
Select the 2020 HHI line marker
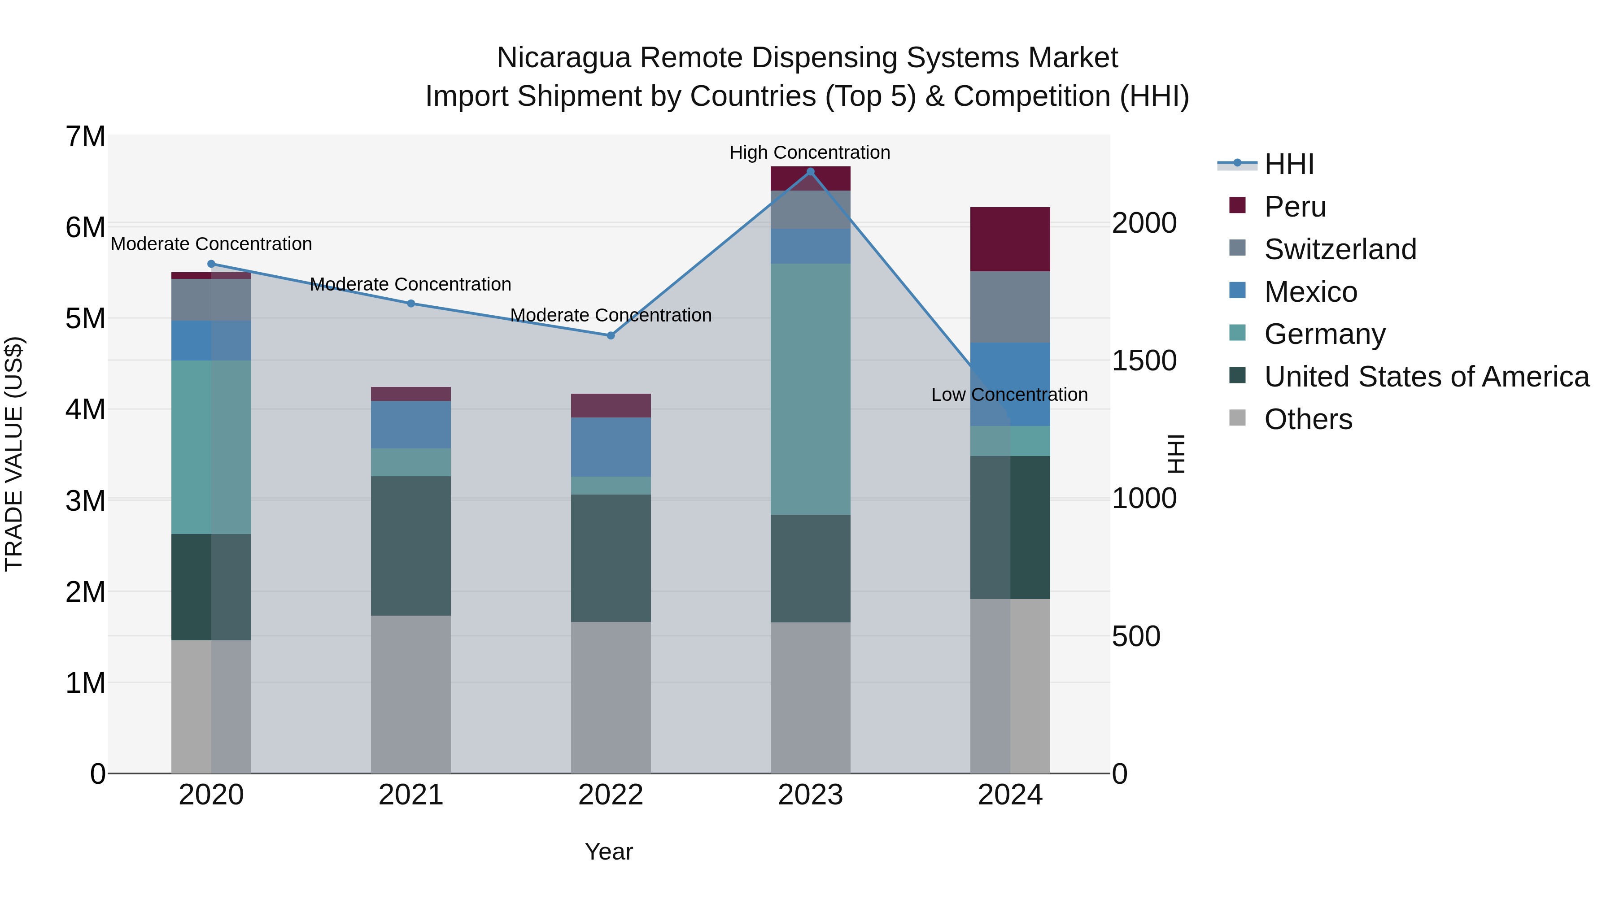click(211, 264)
